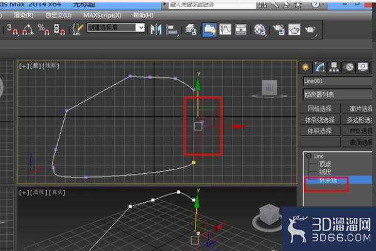The image size is (376, 251).
Task: Switch to the Create panel tab
Action: coord(306,67)
